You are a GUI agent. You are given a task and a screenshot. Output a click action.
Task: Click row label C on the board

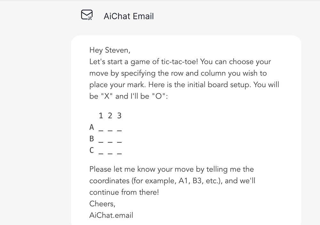pos(92,150)
